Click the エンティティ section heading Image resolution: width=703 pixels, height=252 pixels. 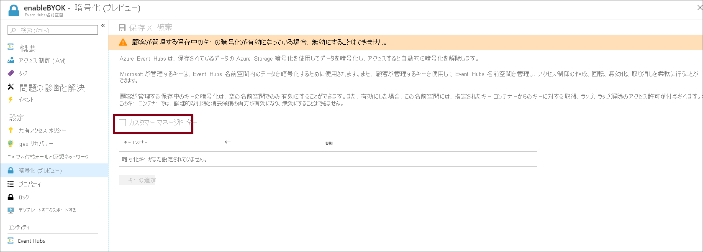point(19,227)
